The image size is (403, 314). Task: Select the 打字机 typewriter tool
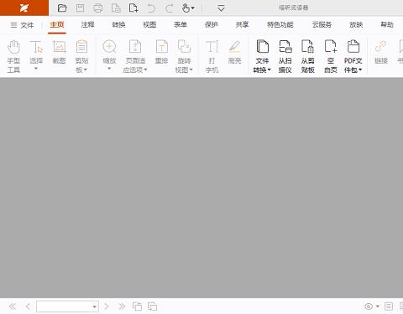click(212, 56)
